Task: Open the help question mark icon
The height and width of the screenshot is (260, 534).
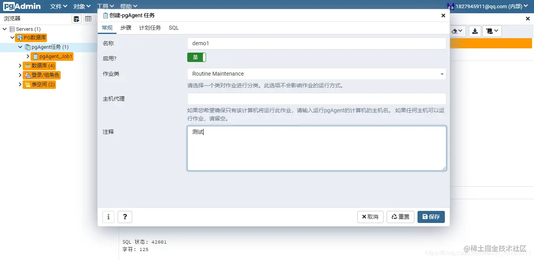Action: tap(125, 217)
